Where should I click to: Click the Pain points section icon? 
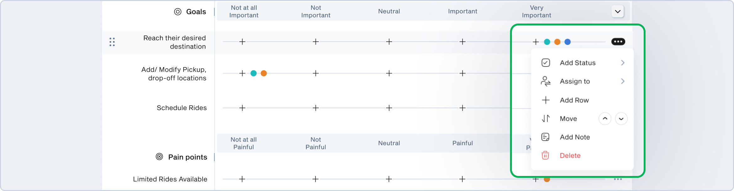coord(159,157)
